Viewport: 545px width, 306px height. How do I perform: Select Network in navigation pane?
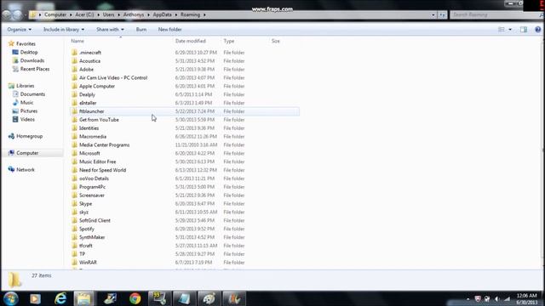[x=26, y=170]
